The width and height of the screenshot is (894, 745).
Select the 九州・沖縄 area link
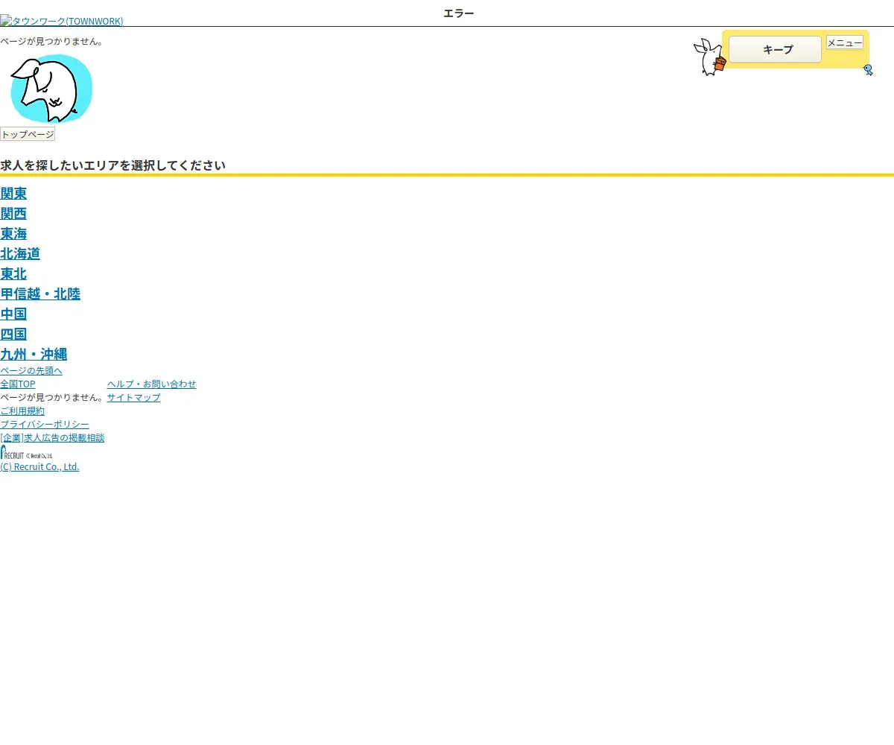click(34, 355)
